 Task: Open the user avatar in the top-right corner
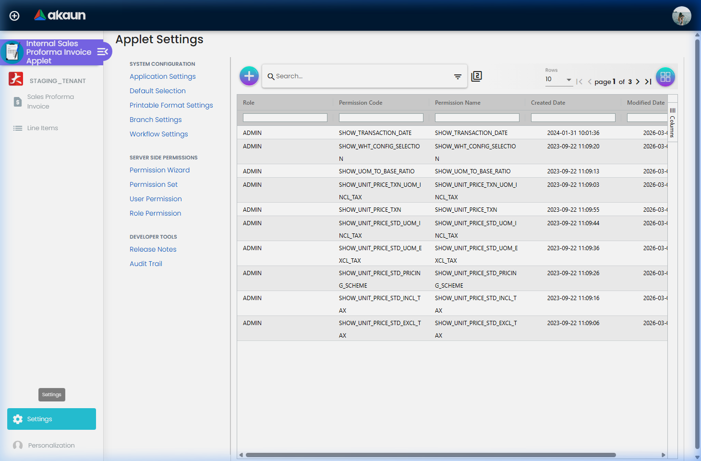(x=681, y=15)
